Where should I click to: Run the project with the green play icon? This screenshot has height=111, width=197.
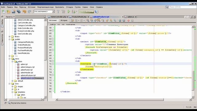pyautogui.click(x=69, y=12)
